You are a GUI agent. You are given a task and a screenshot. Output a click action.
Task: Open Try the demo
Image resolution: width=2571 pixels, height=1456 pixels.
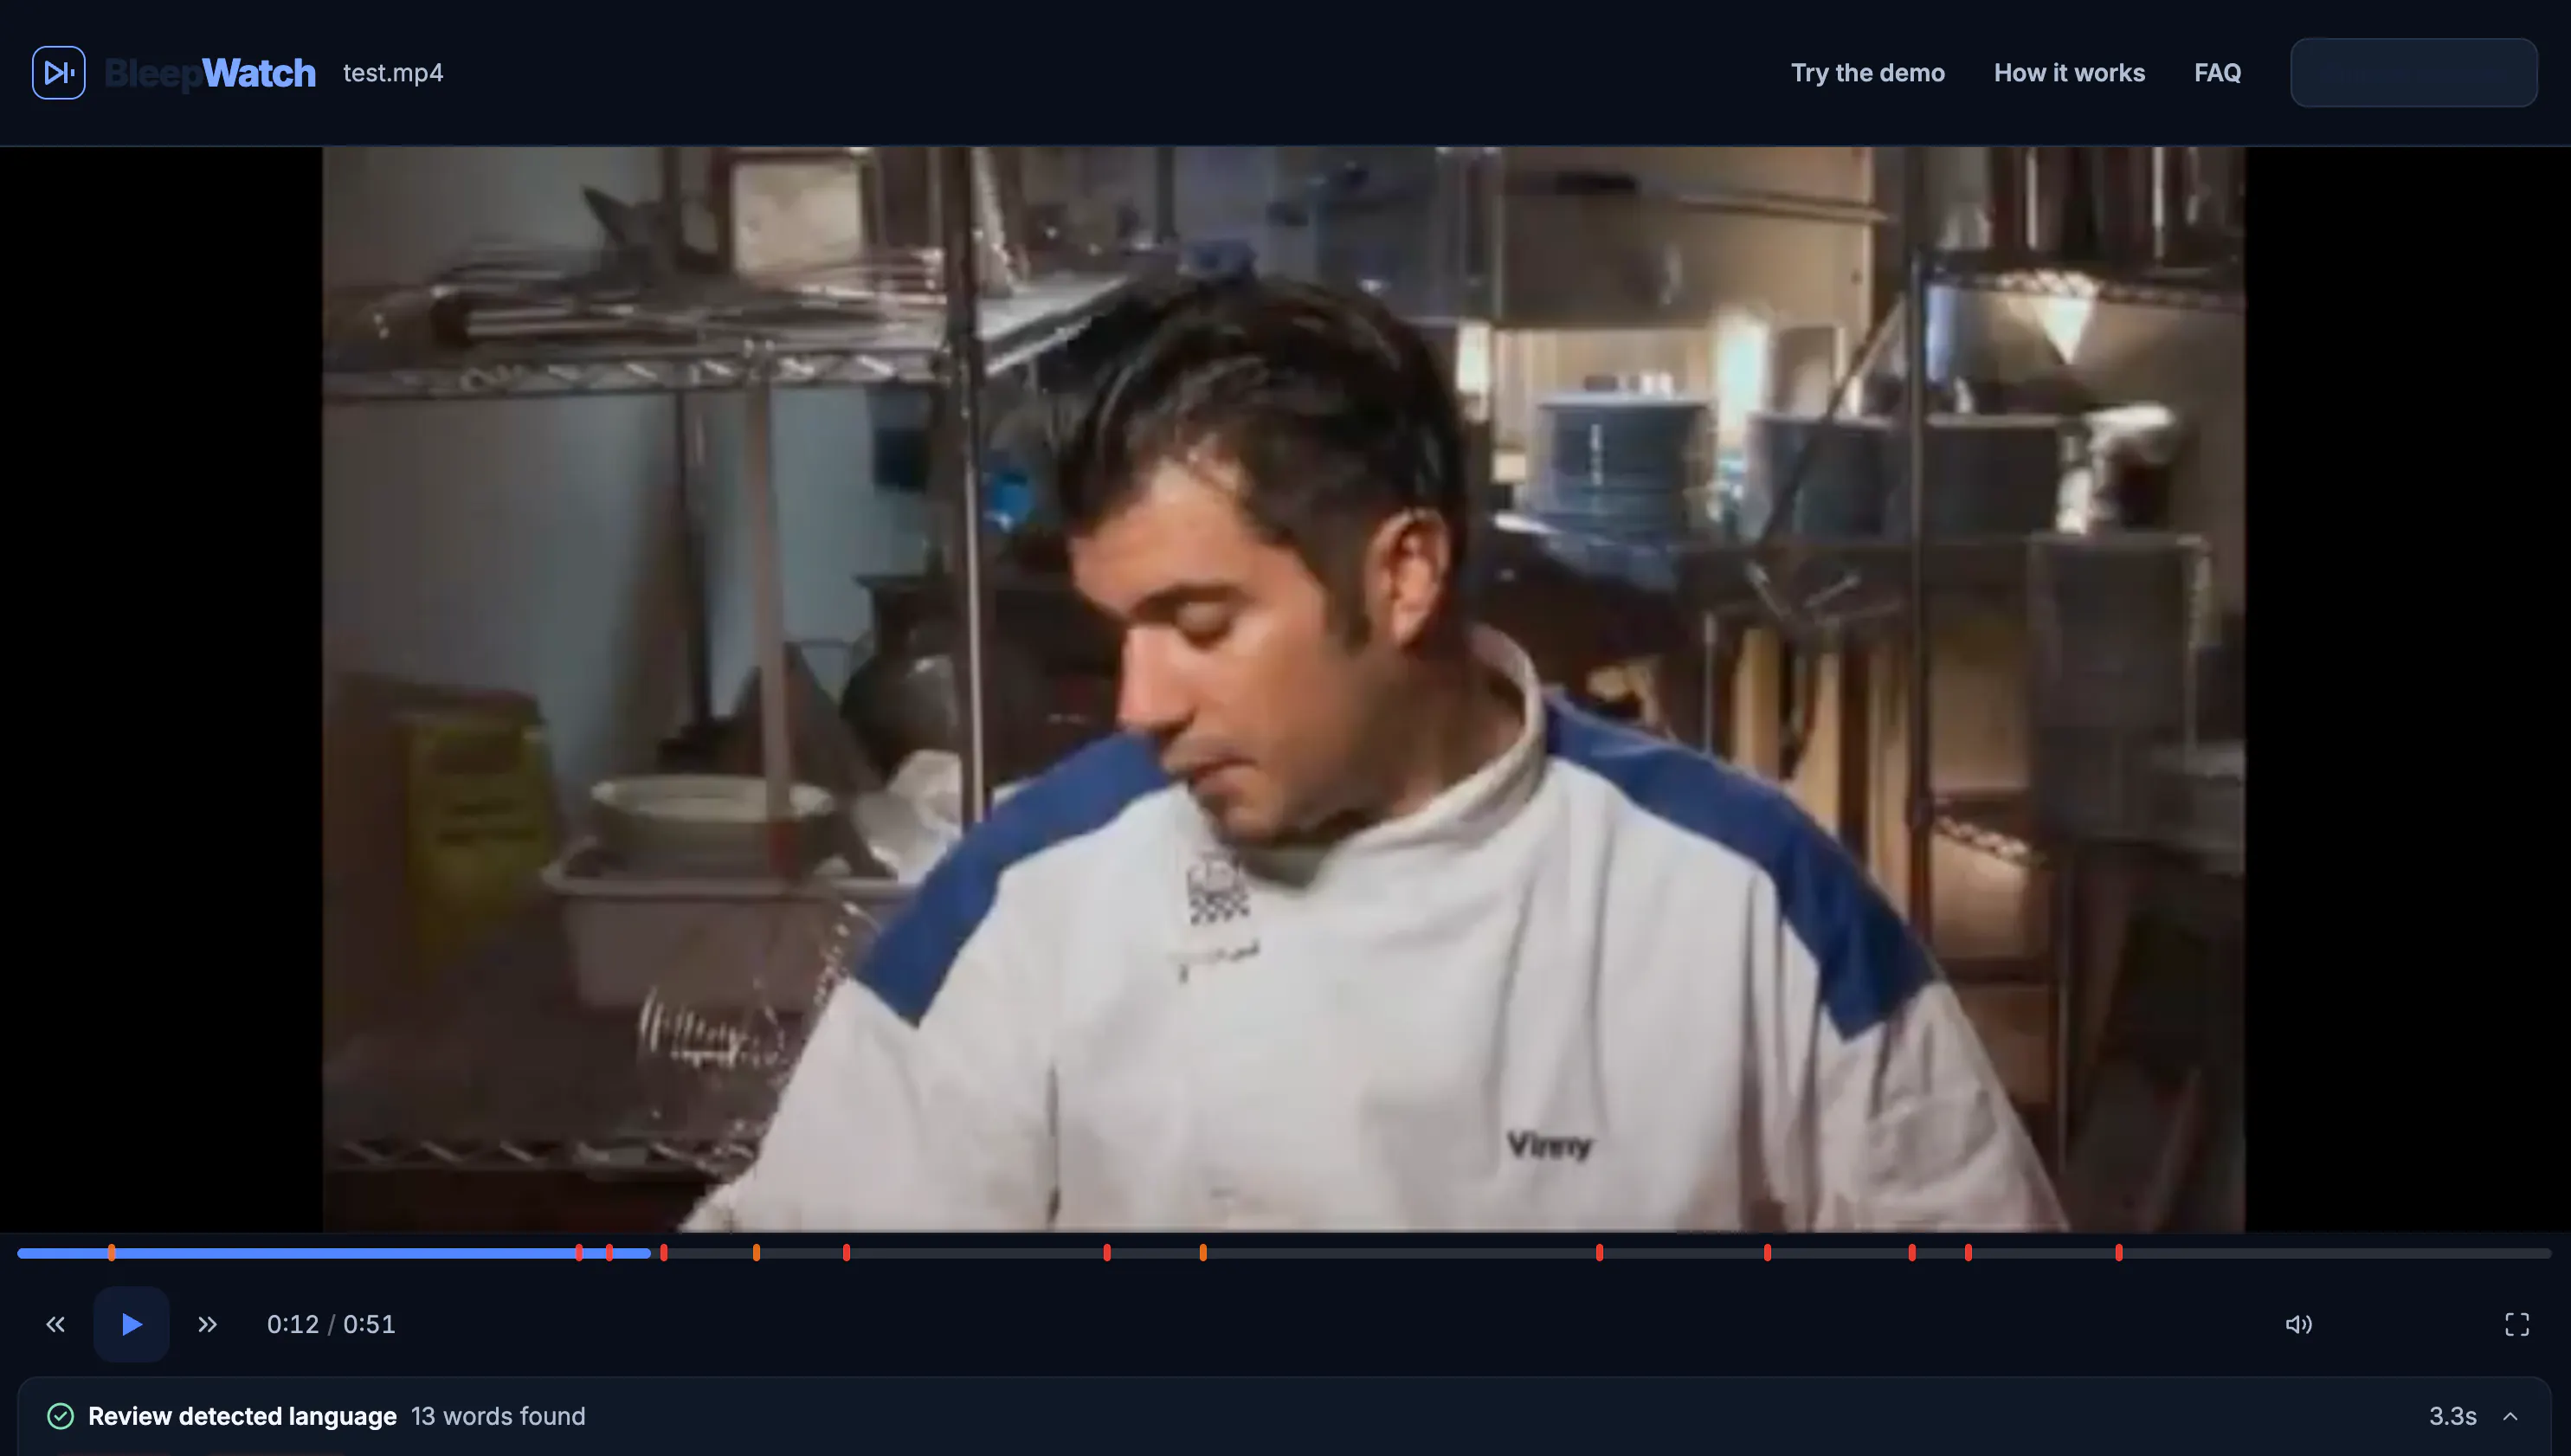click(x=1867, y=73)
